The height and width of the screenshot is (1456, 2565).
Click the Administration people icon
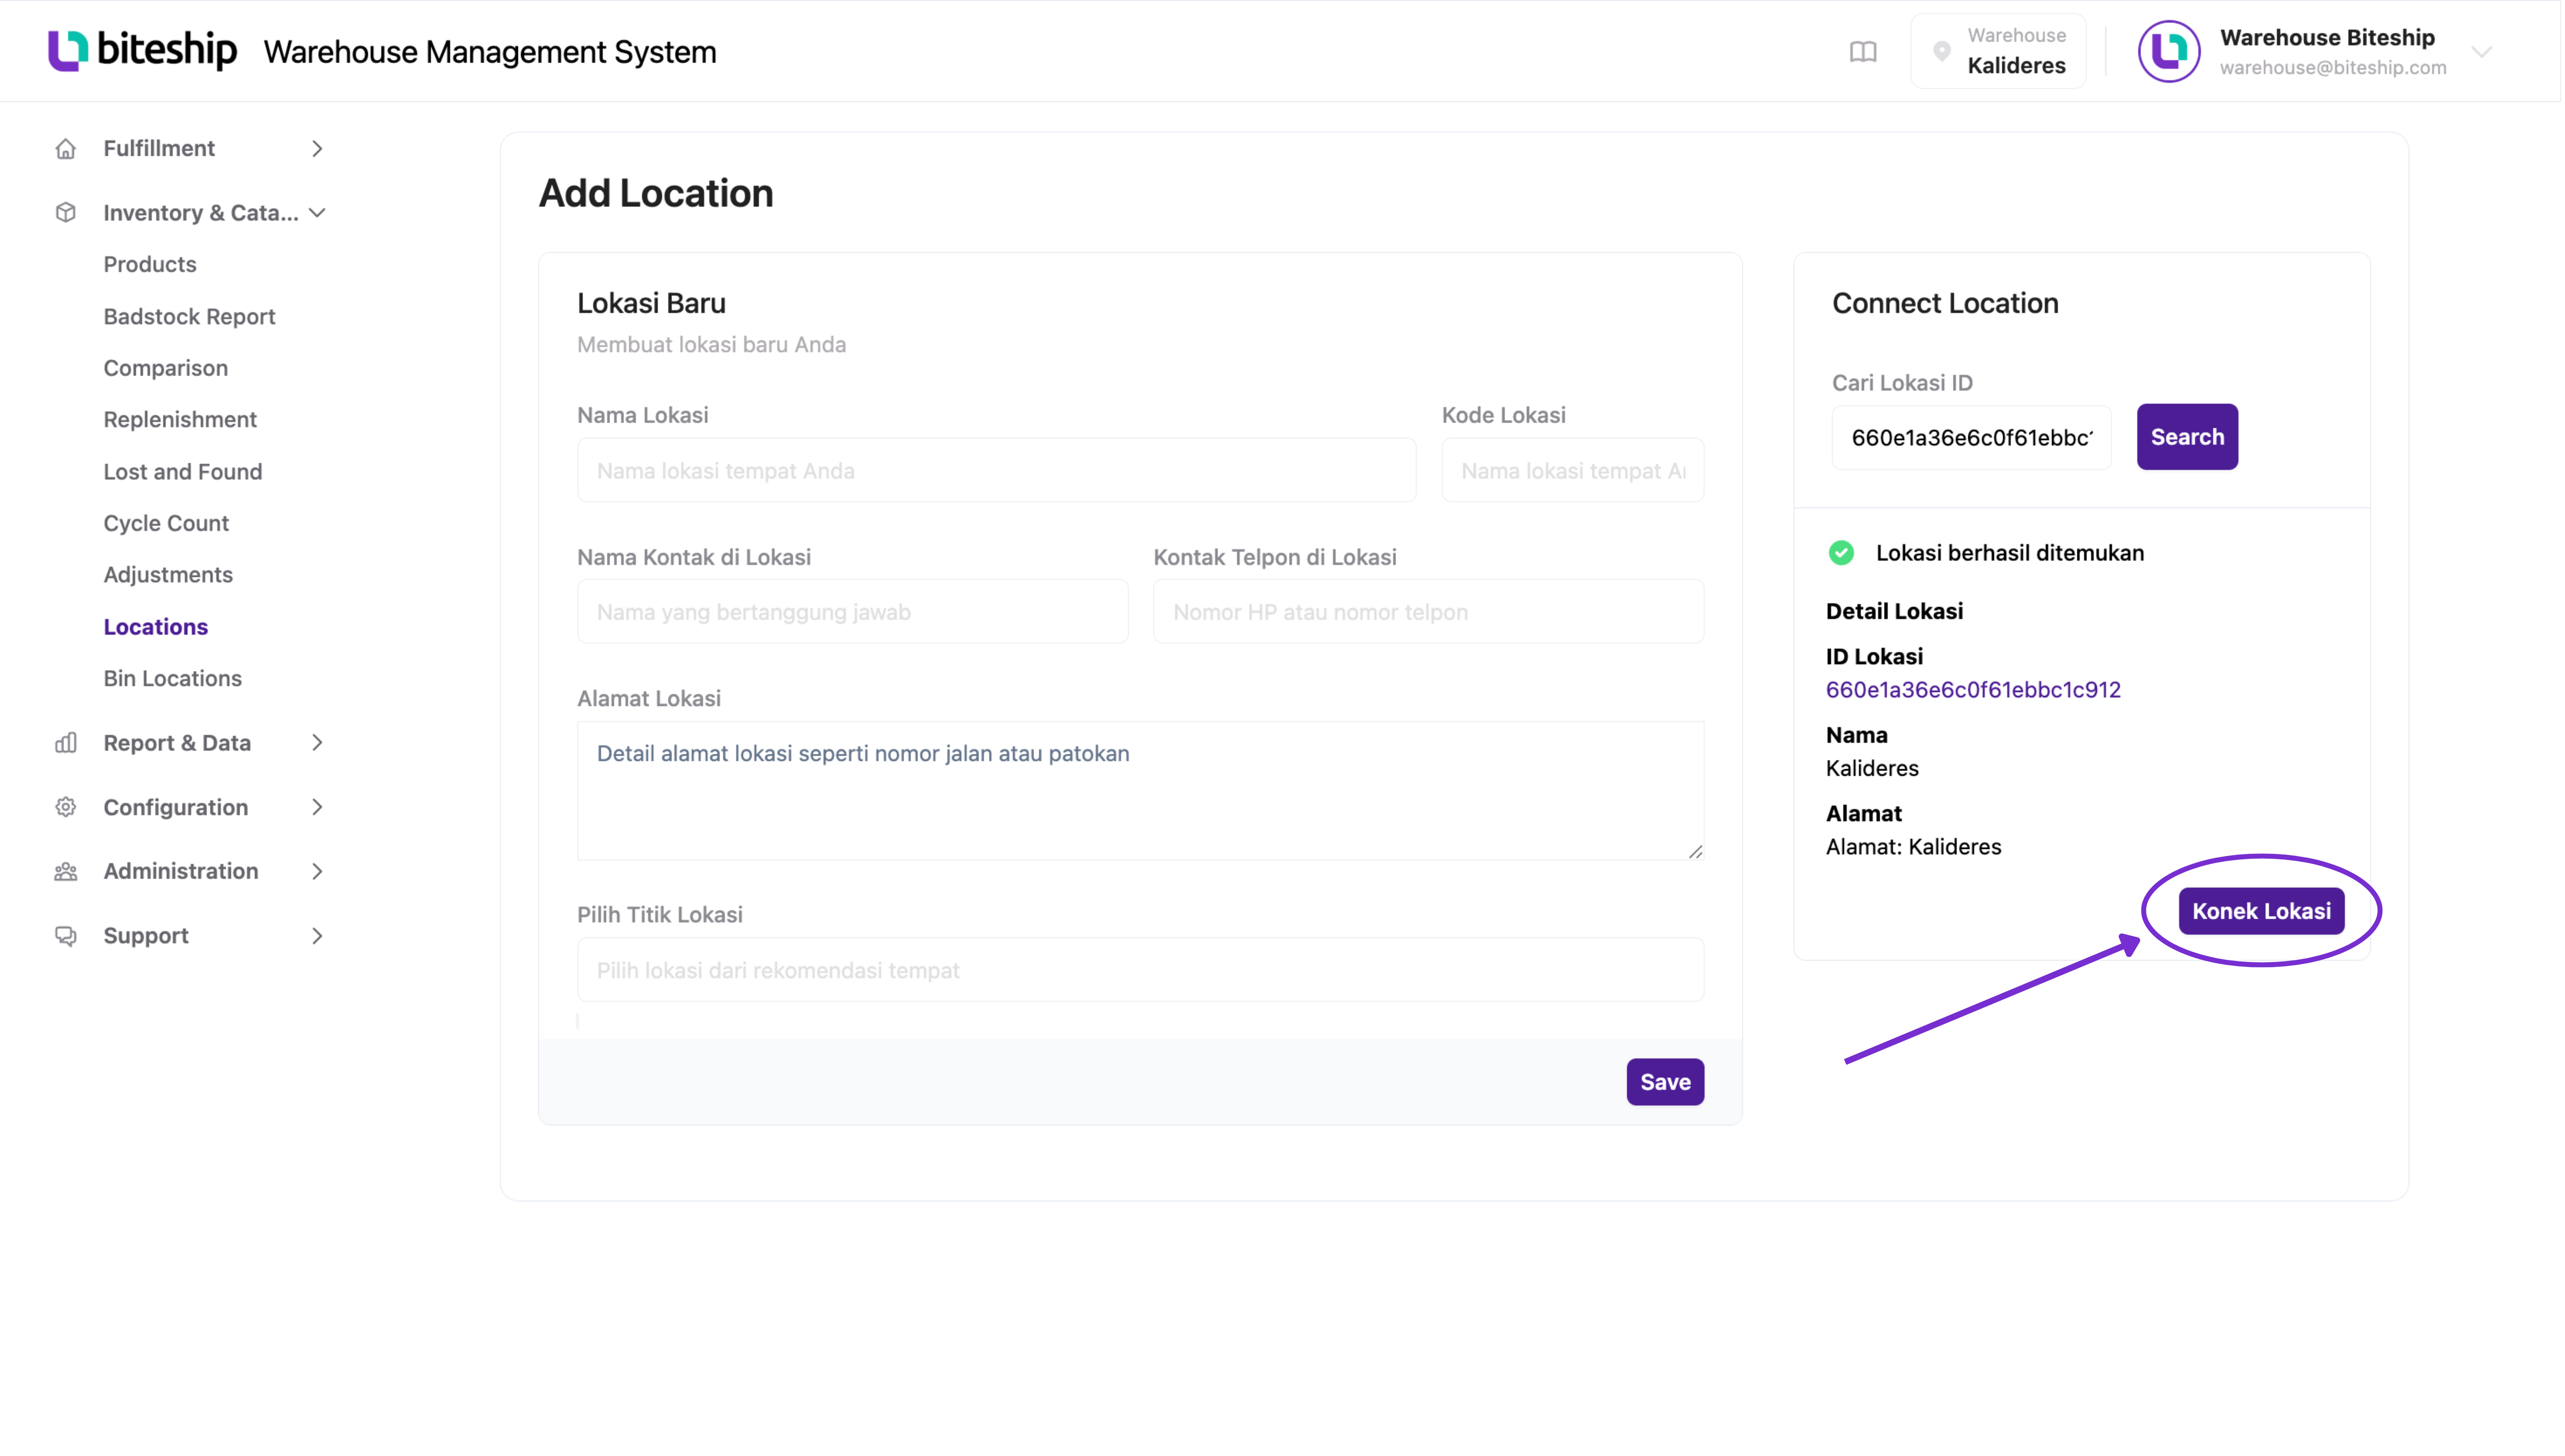(x=66, y=871)
